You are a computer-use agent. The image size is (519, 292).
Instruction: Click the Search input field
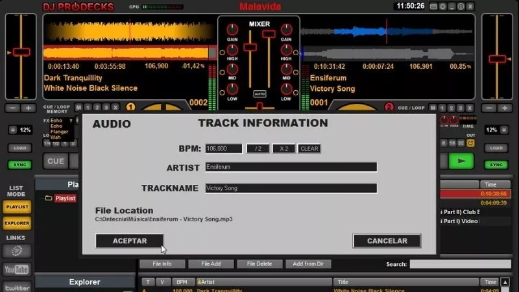pos(461,264)
